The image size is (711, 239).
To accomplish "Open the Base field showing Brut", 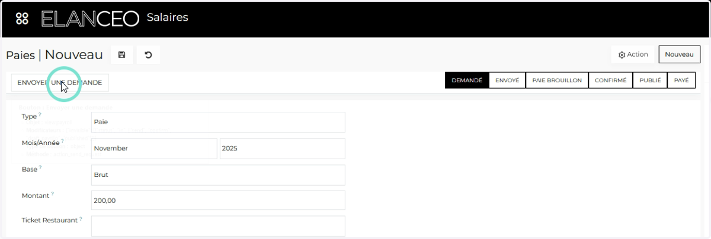I will pyautogui.click(x=218, y=175).
